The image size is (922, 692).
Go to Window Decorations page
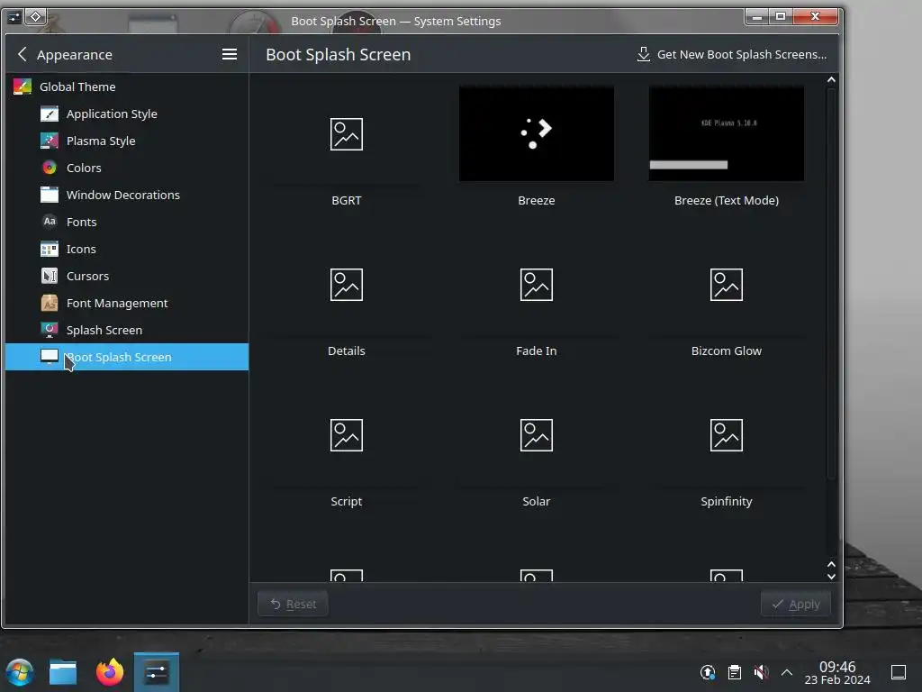tap(126, 195)
